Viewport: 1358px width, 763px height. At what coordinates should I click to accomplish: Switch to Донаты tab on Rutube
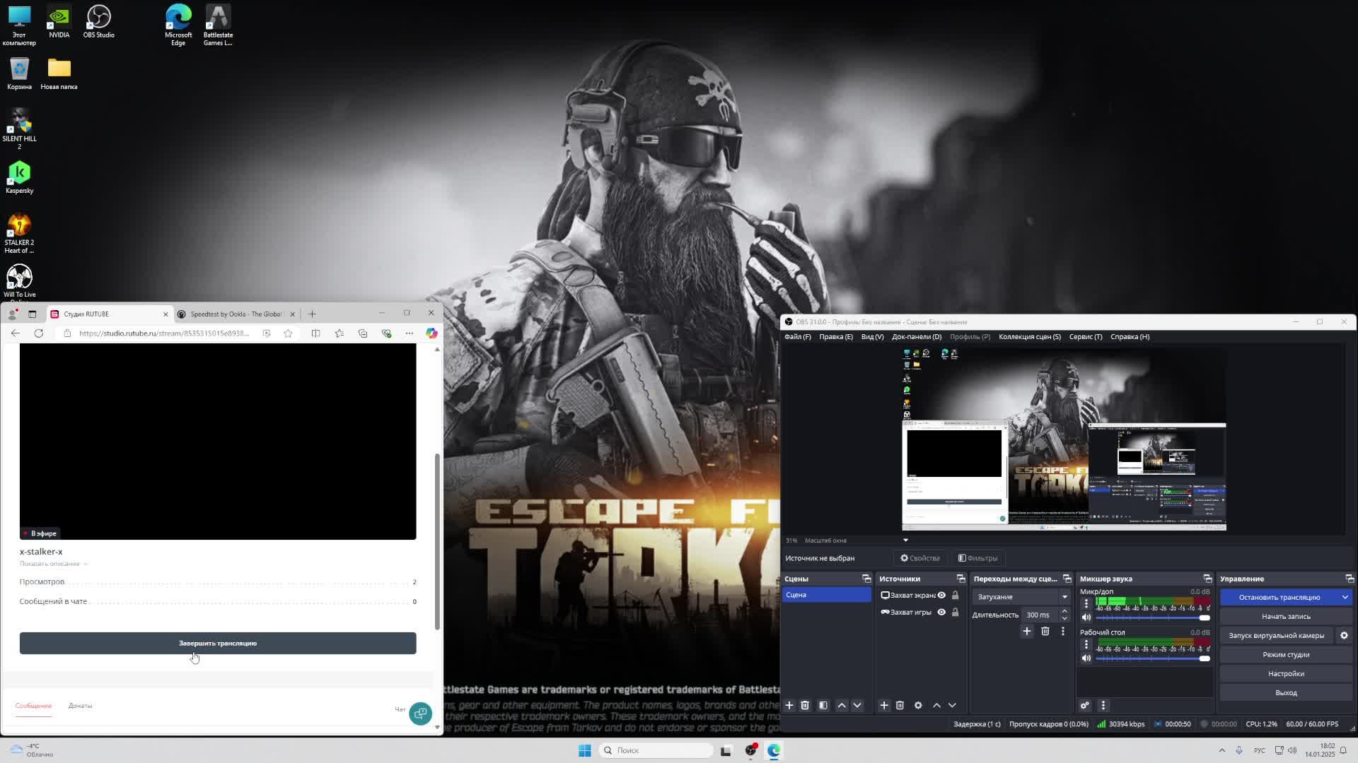tap(80, 706)
